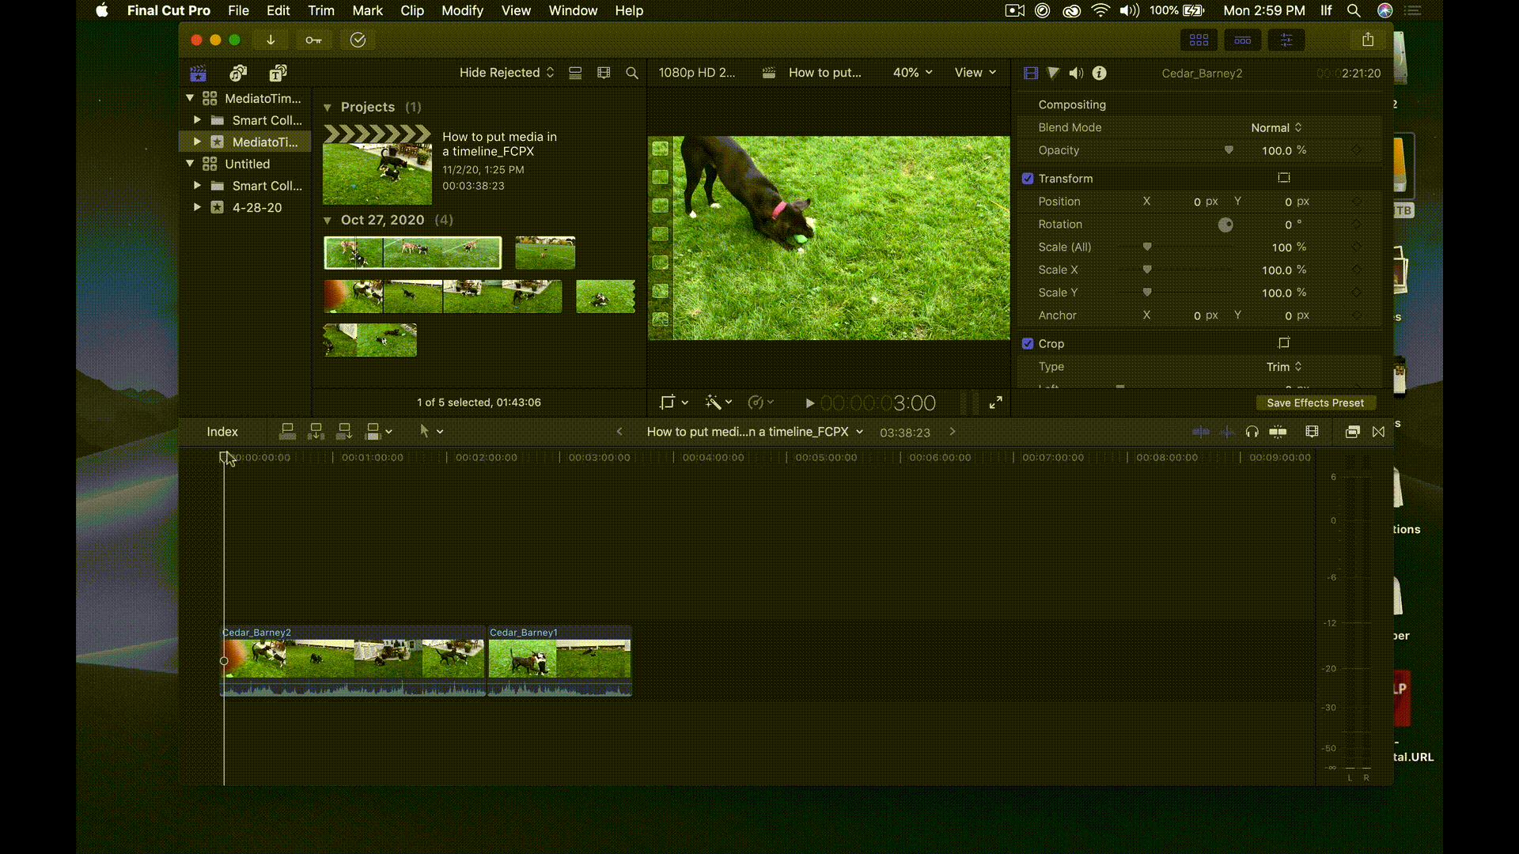The width and height of the screenshot is (1519, 854).
Task: Open the Keyword Editor key icon
Action: pyautogui.click(x=314, y=40)
